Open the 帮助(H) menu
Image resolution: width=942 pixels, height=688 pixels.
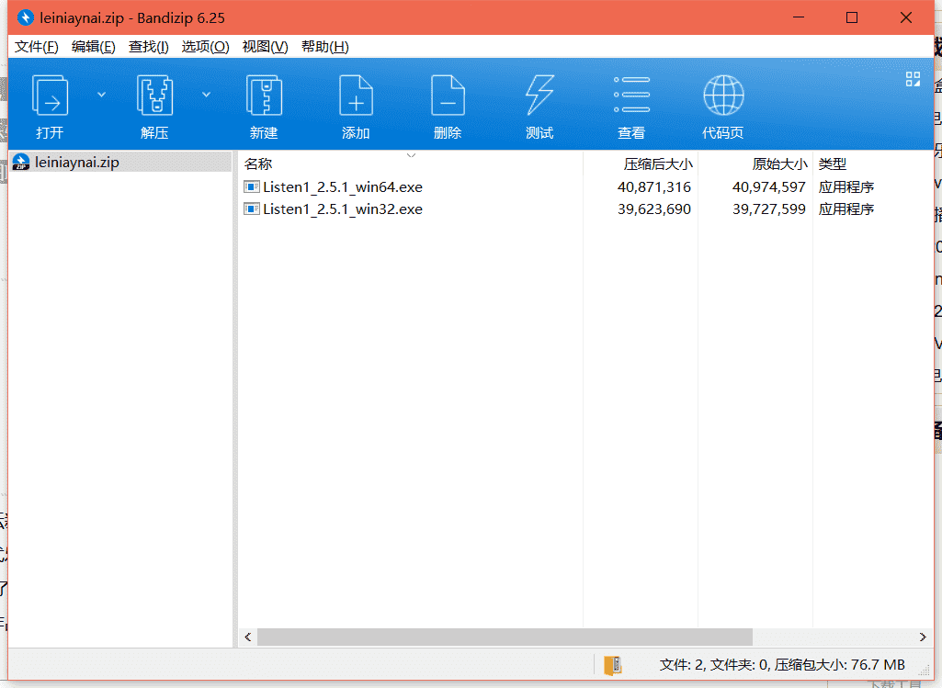tap(325, 47)
